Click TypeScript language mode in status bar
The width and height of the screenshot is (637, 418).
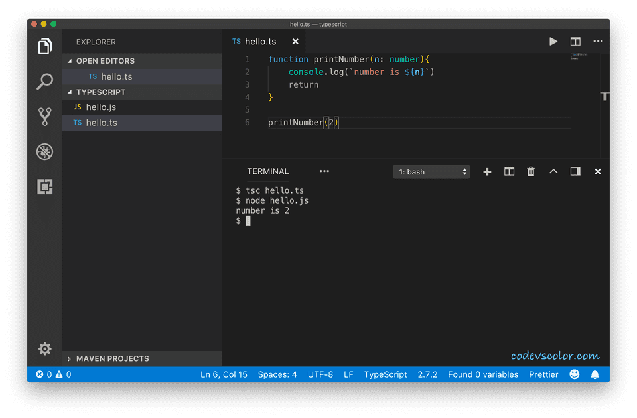point(386,374)
